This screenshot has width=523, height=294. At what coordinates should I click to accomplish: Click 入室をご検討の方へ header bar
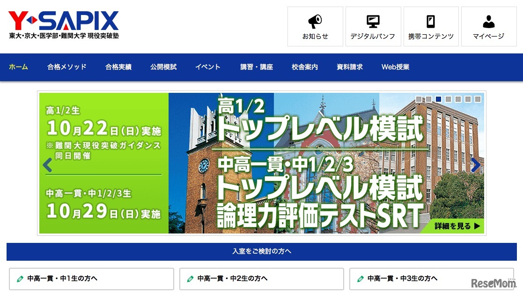[261, 251]
